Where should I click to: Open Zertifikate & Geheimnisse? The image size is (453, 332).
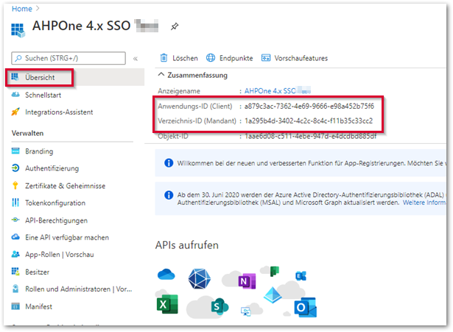(x=66, y=186)
